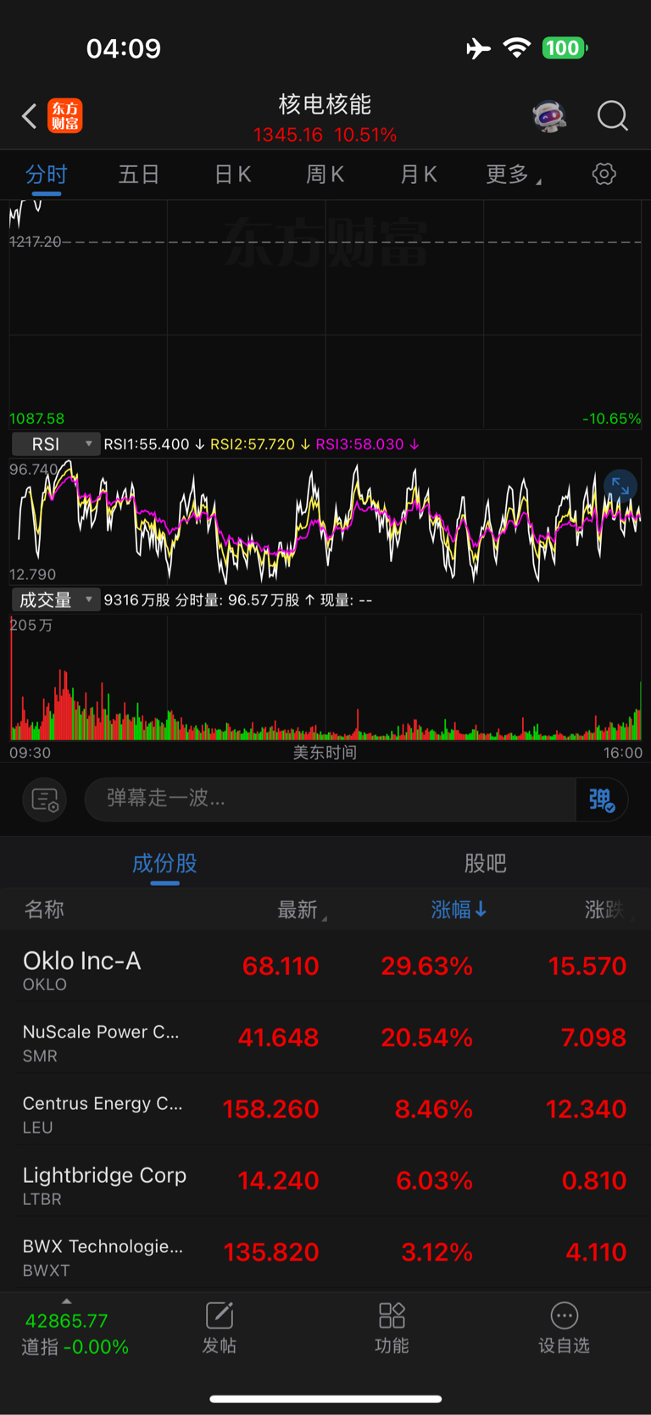Viewport: 651px width, 1415px height.
Task: Tap the 核电核能 title
Action: tap(325, 104)
